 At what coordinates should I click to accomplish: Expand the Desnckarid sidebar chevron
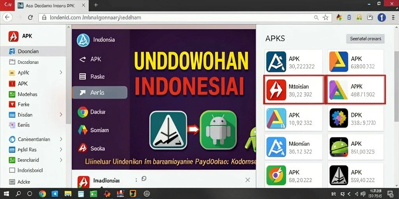pos(61,160)
